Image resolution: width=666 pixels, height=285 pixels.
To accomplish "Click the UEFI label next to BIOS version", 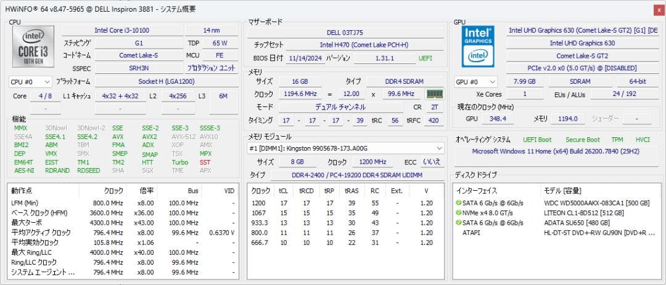I will point(425,58).
